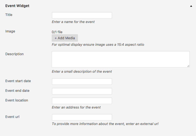Screen dimensions: 196x136
Task: Click the Event Widget heading text
Action: click(17, 6)
